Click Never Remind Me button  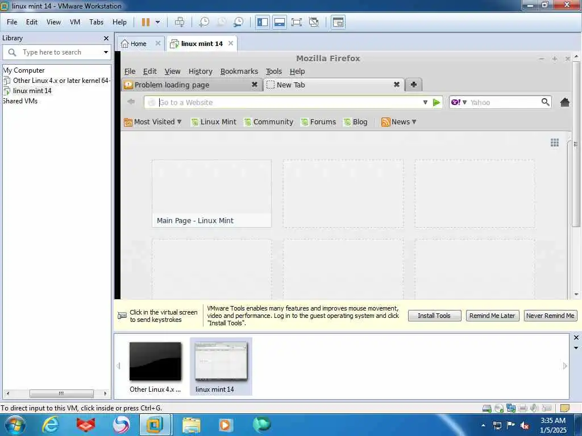tap(550, 316)
